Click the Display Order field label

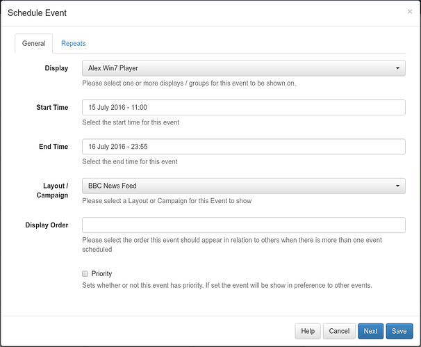pos(47,225)
